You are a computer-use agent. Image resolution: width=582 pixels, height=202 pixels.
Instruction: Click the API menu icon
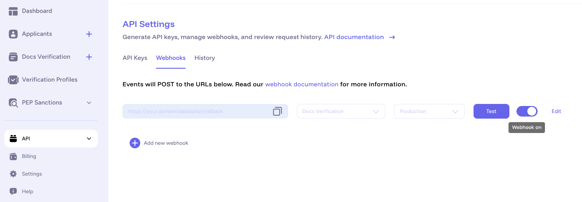(13, 139)
